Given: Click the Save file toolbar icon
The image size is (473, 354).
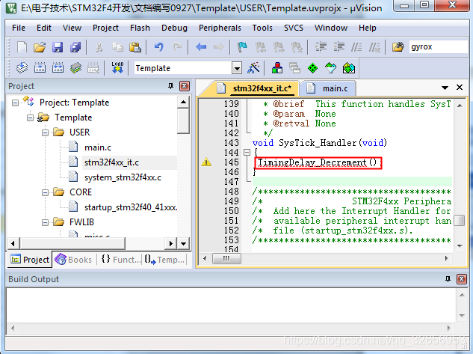Looking at the screenshot, I should coord(58,47).
